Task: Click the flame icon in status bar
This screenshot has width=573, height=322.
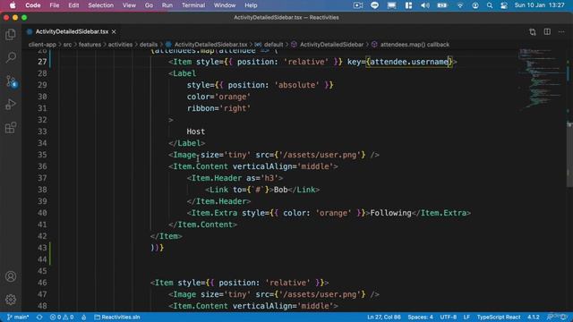Action: click(83, 317)
